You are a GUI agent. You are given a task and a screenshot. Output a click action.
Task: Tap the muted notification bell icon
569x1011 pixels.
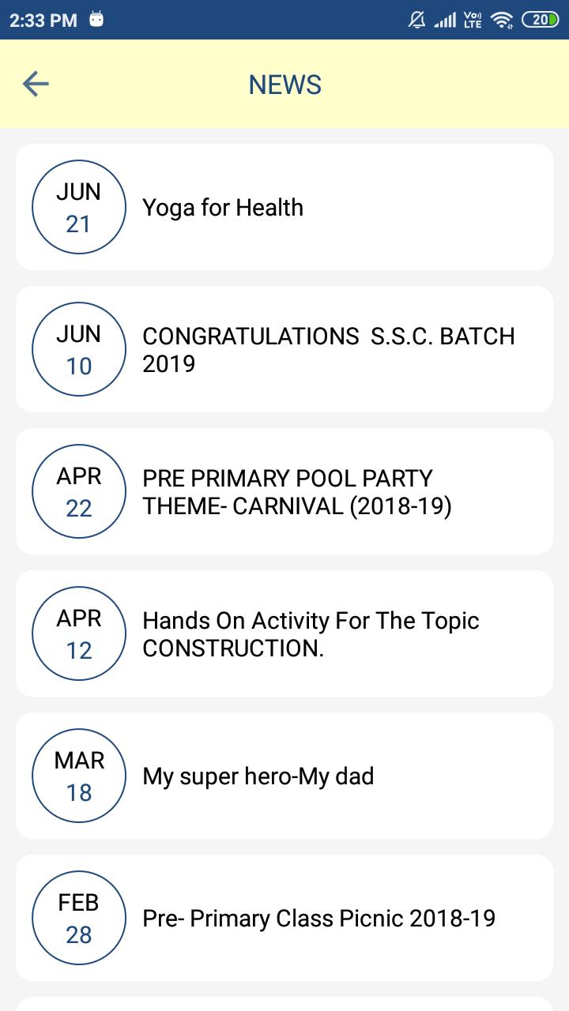coord(416,20)
